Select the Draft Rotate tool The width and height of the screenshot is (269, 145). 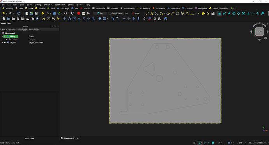pos(69,19)
